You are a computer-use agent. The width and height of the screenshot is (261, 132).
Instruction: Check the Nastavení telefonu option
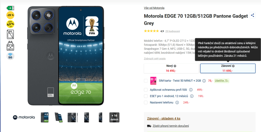(146, 102)
